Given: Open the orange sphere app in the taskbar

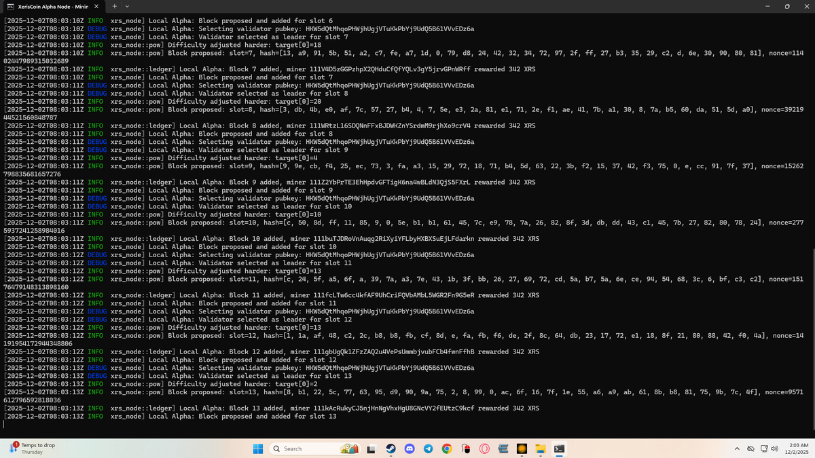Looking at the screenshot, I should (522, 449).
